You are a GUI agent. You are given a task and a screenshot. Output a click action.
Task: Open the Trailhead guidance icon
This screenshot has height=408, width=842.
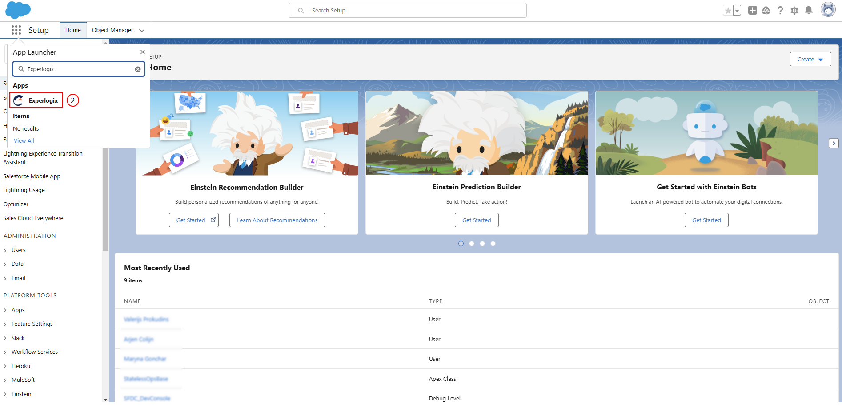tap(766, 10)
